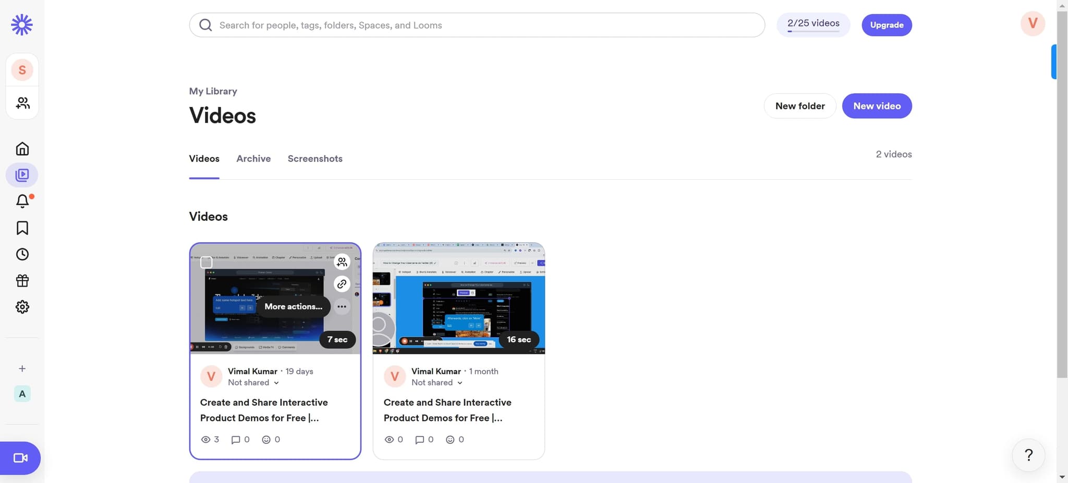Copy the link of the first video
Screen dimensions: 1068x483
[342, 284]
